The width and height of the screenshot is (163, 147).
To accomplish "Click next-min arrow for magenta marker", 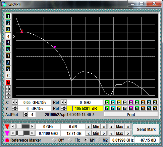I will [104, 133].
